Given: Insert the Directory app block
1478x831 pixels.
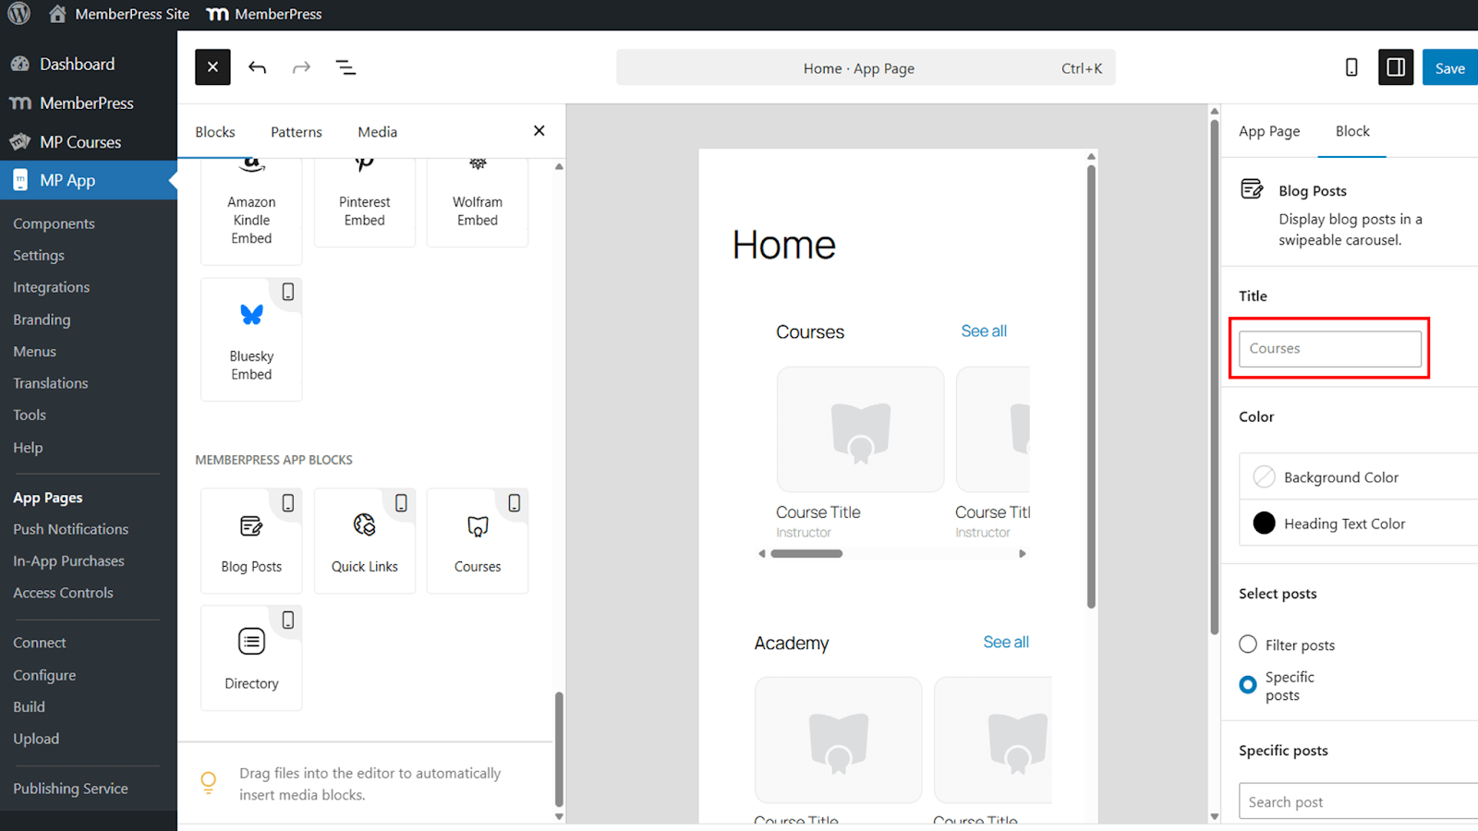Looking at the screenshot, I should pyautogui.click(x=251, y=657).
